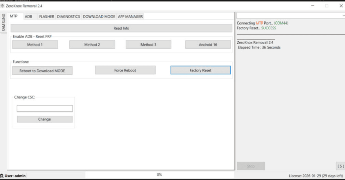Click the 'User: admin' status text
The height and width of the screenshot is (180, 345).
(x=15, y=176)
